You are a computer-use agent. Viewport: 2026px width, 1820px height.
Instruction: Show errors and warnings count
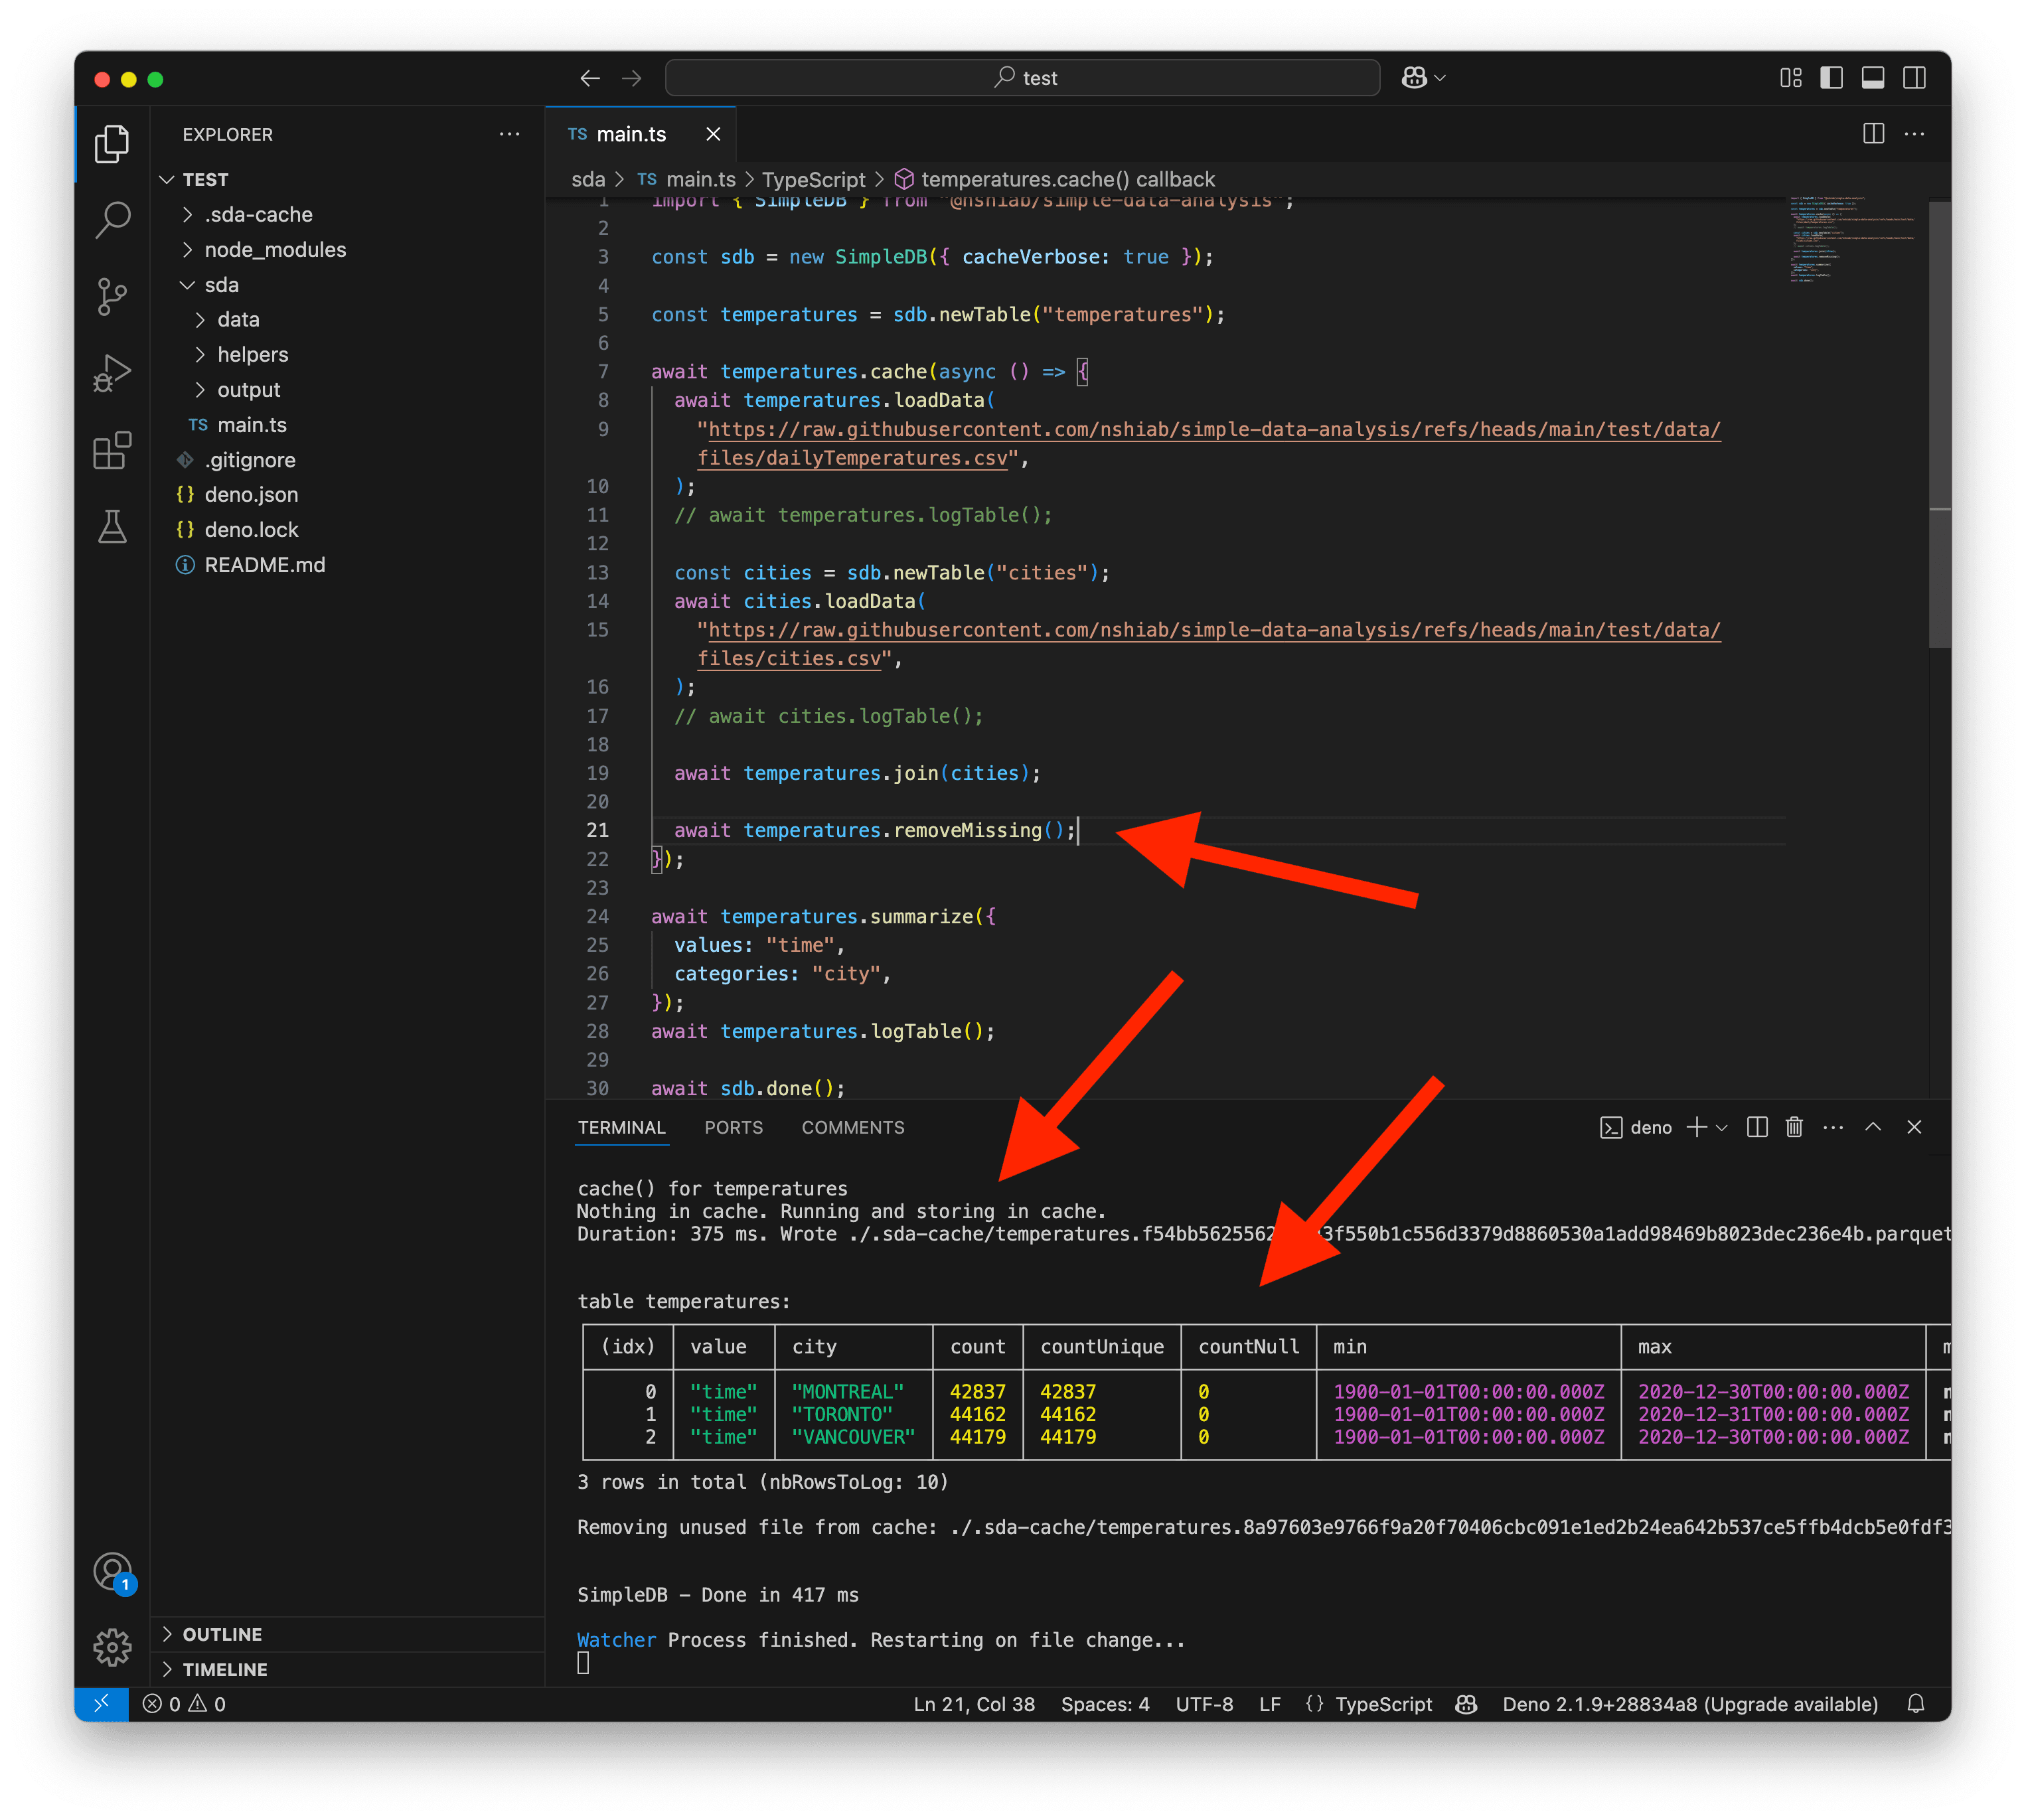click(184, 1704)
